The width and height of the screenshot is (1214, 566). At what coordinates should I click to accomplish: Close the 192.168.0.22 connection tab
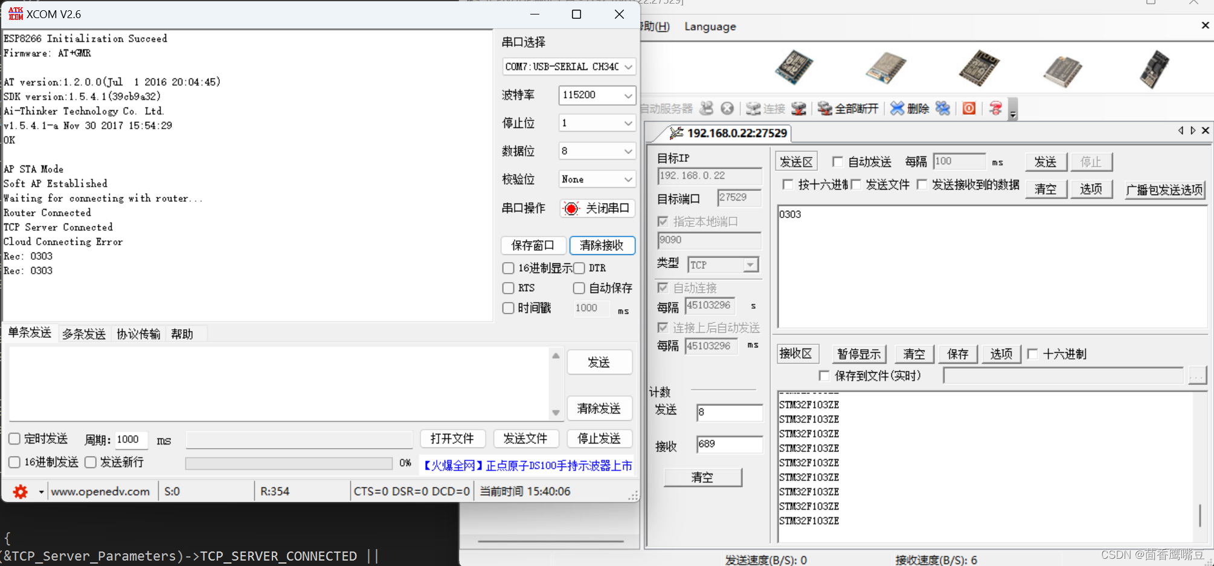pos(1206,130)
